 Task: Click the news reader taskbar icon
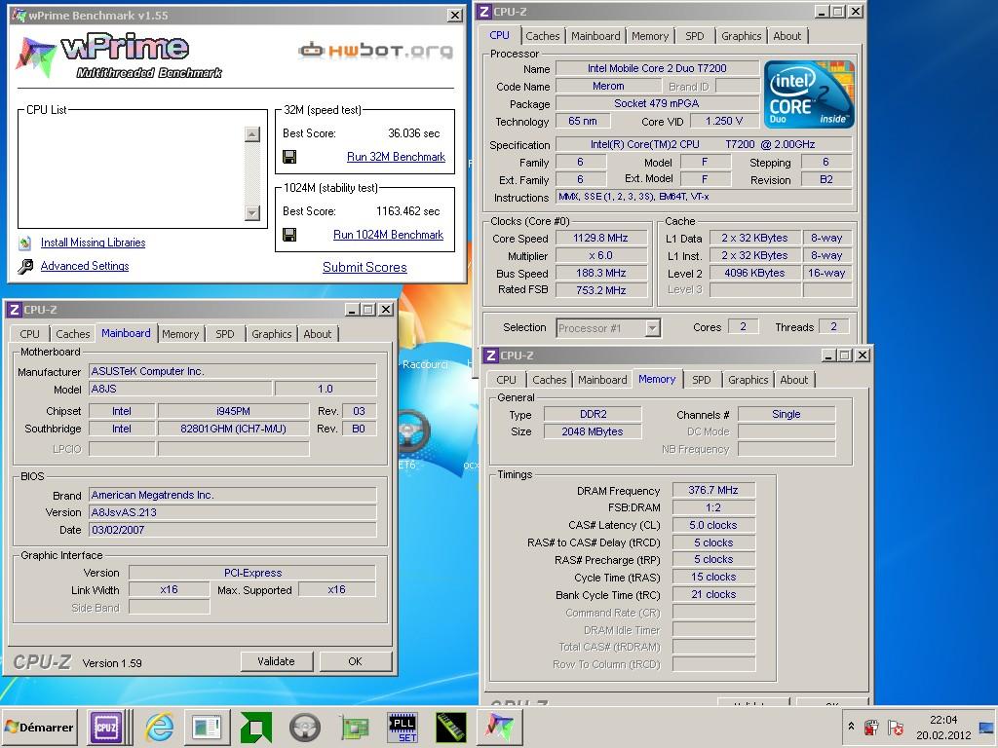coord(207,727)
